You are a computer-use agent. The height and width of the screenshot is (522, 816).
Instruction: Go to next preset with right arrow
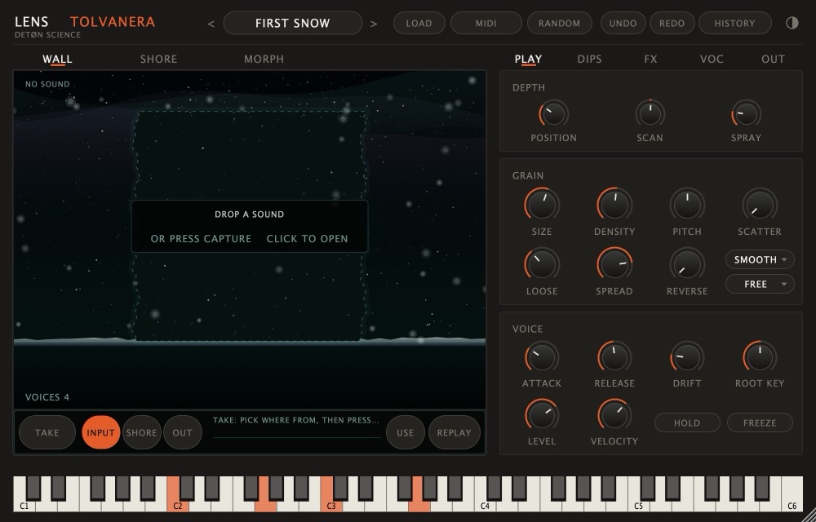pyautogui.click(x=374, y=24)
